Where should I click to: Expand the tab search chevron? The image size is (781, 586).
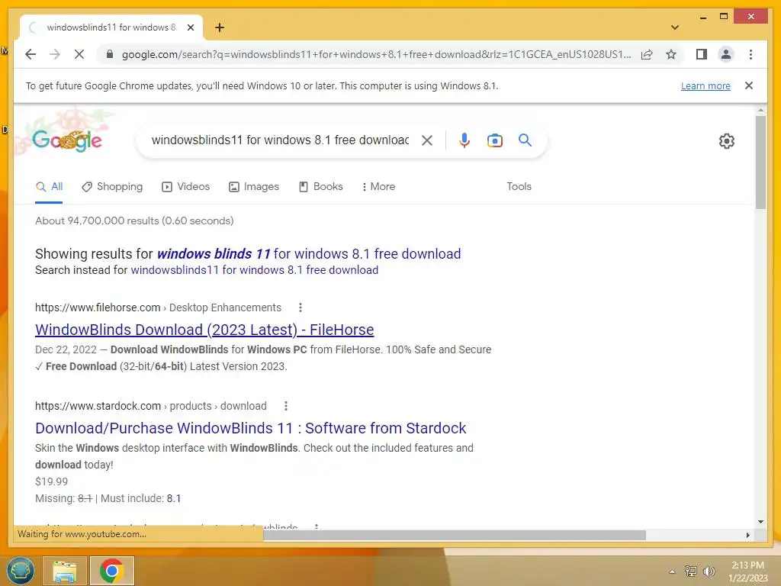pyautogui.click(x=675, y=27)
